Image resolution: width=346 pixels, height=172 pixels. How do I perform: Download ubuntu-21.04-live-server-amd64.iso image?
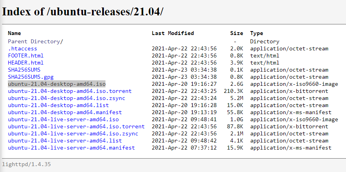(63, 119)
